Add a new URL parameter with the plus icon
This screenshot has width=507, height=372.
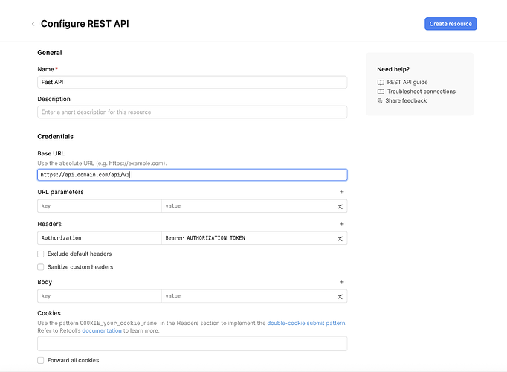(341, 192)
